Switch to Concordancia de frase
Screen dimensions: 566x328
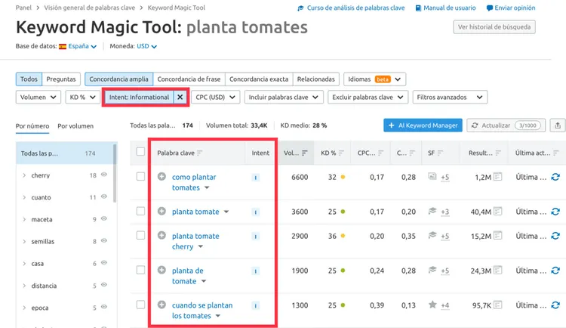click(189, 79)
